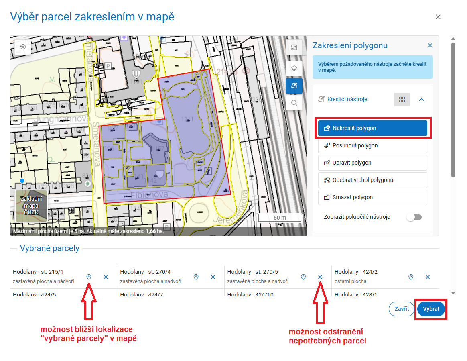467x361 pixels.
Task: Click the Zavřít button
Action: click(401, 309)
